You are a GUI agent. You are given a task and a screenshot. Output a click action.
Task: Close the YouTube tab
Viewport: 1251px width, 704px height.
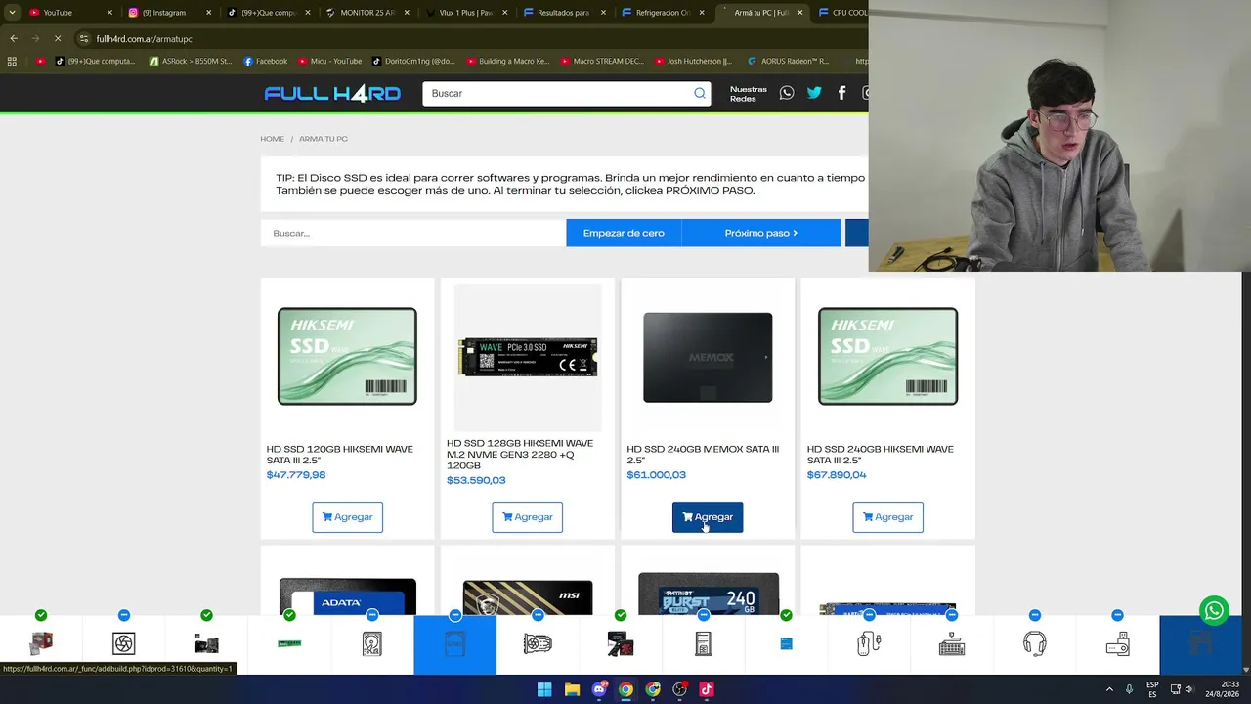coord(109,13)
